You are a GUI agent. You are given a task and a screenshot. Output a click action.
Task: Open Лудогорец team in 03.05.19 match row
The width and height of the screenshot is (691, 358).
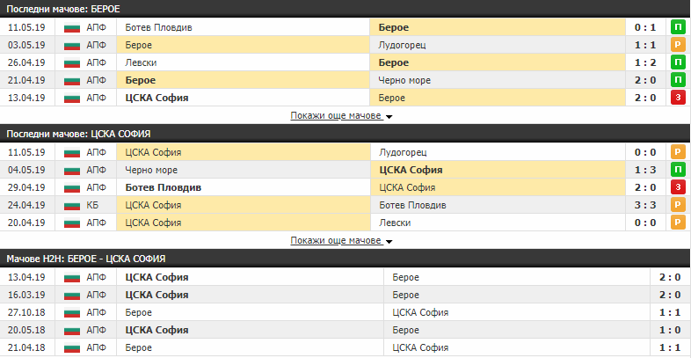tap(403, 45)
